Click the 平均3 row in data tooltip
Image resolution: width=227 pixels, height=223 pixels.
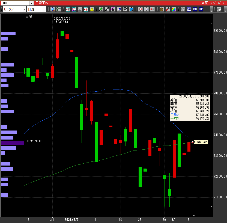pos(190,118)
